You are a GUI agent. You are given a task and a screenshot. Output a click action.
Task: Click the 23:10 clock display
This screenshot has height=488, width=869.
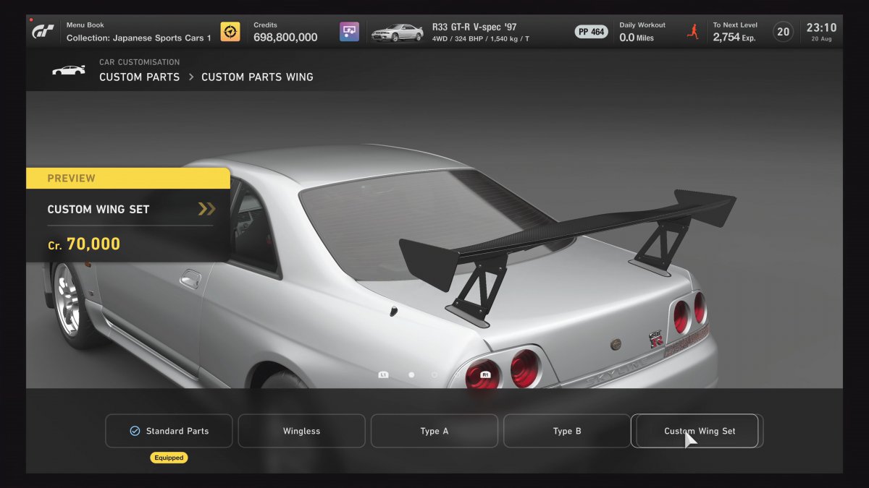pos(820,28)
